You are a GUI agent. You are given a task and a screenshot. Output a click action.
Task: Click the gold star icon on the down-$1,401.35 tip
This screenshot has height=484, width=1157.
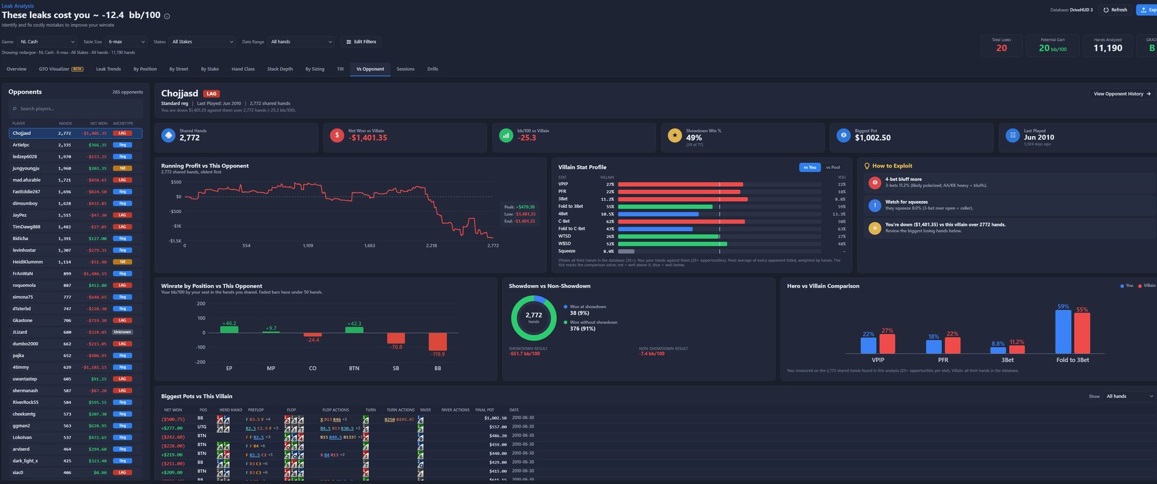tap(874, 228)
